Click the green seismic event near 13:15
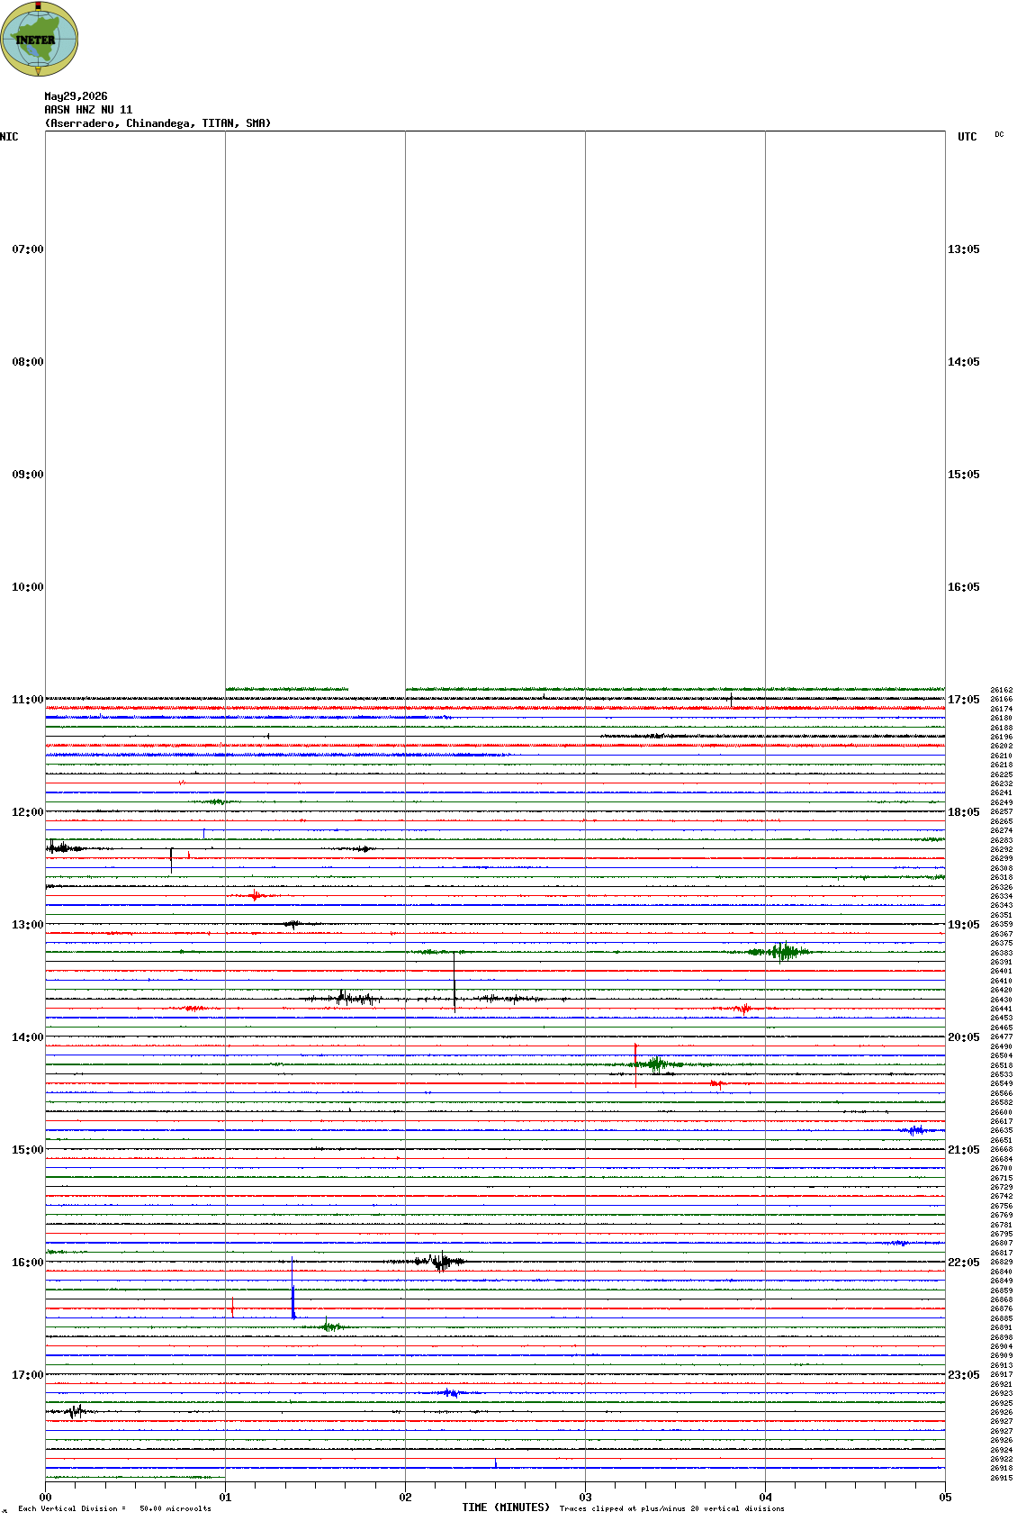Viewport: 1017px width, 1521px height. 781,952
